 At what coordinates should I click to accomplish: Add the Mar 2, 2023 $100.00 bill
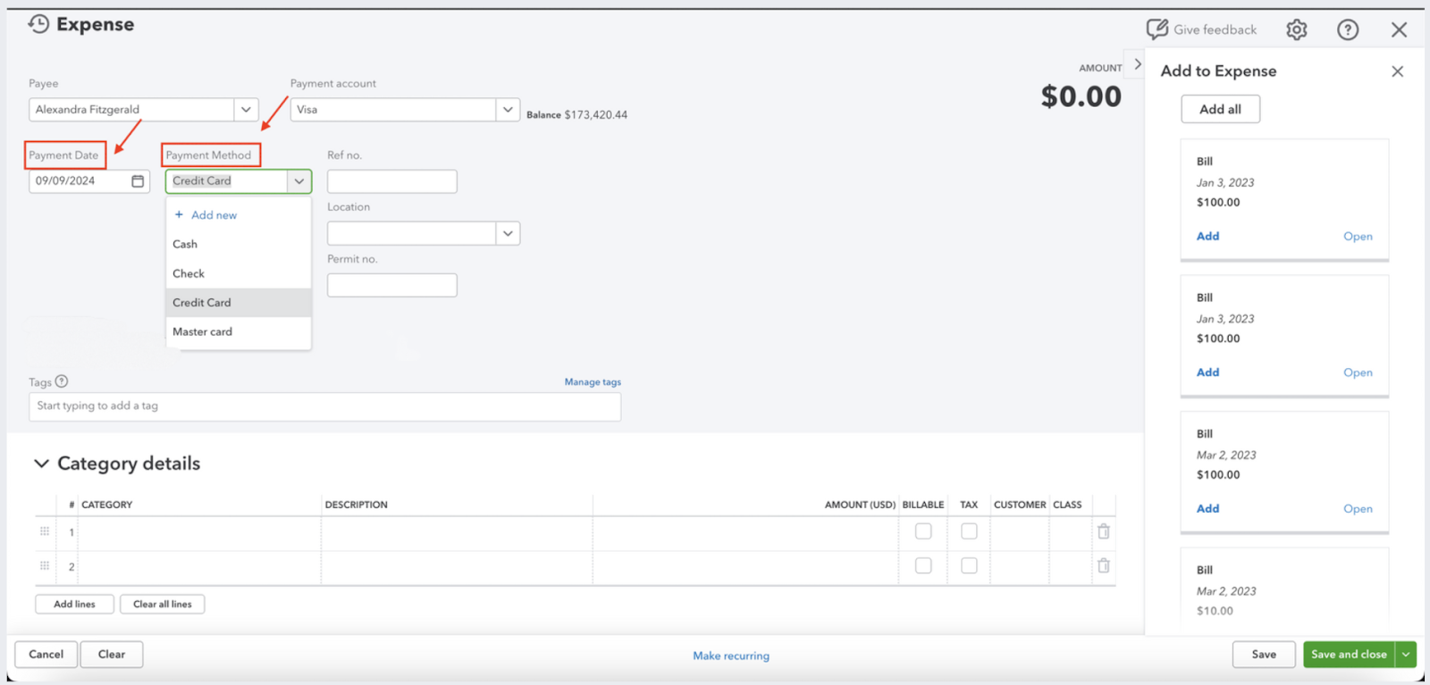coord(1207,508)
